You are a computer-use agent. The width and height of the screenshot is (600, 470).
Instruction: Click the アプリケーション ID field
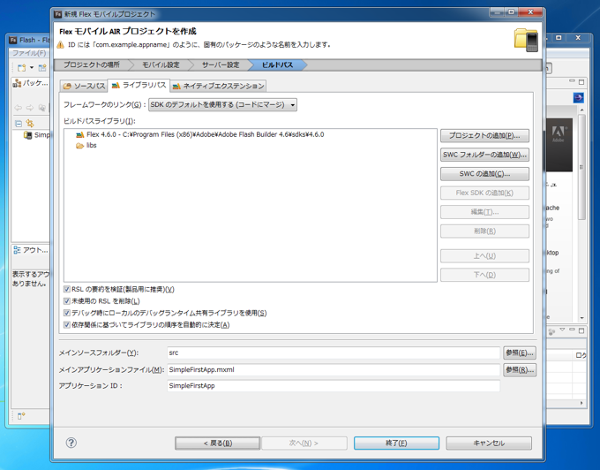334,386
